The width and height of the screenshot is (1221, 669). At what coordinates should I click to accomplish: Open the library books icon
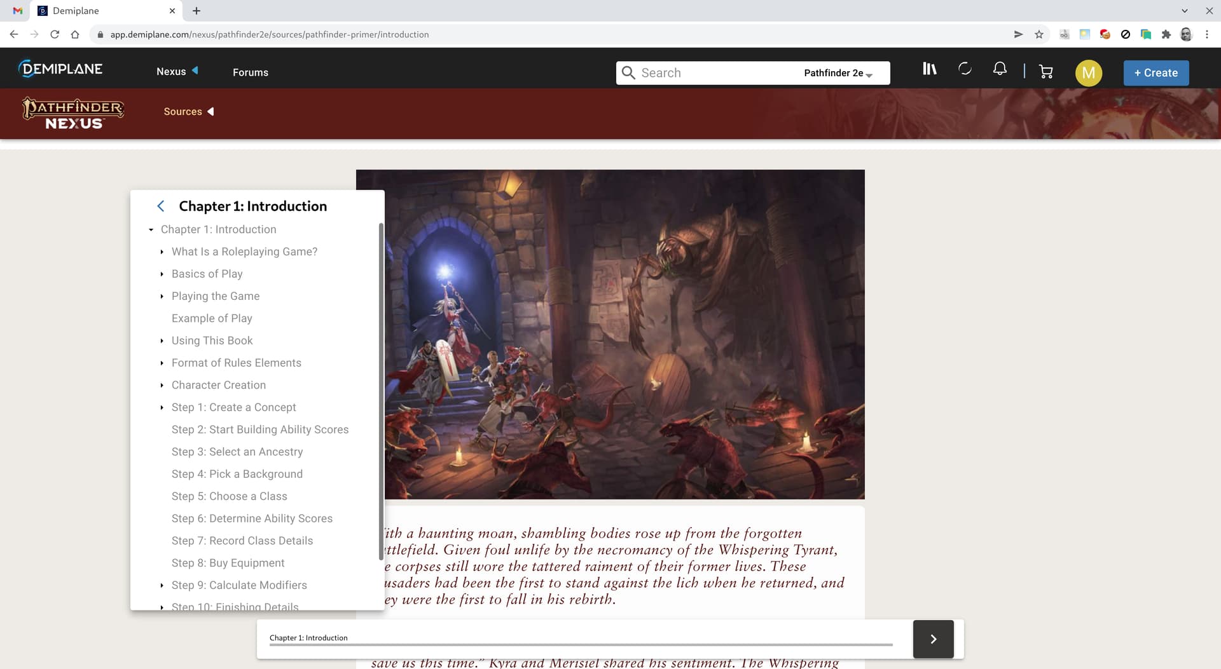(929, 69)
